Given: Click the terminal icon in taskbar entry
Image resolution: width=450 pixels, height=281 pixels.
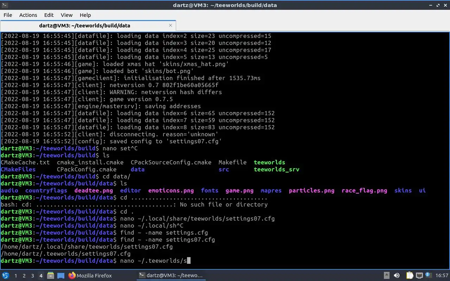Looking at the screenshot, I should coord(142,275).
